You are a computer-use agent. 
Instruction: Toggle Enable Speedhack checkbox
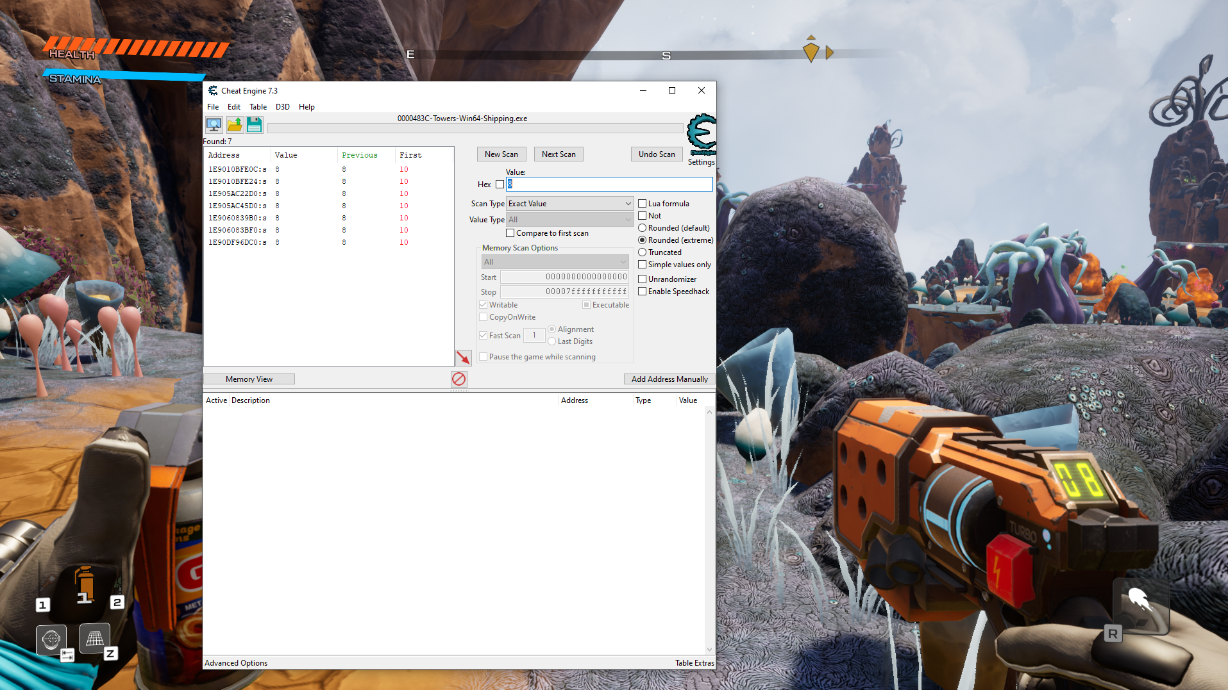(x=642, y=292)
